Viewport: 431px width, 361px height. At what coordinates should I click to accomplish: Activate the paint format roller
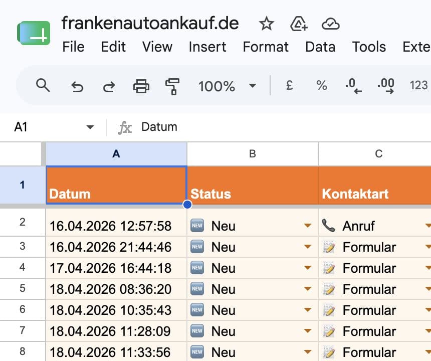[172, 87]
